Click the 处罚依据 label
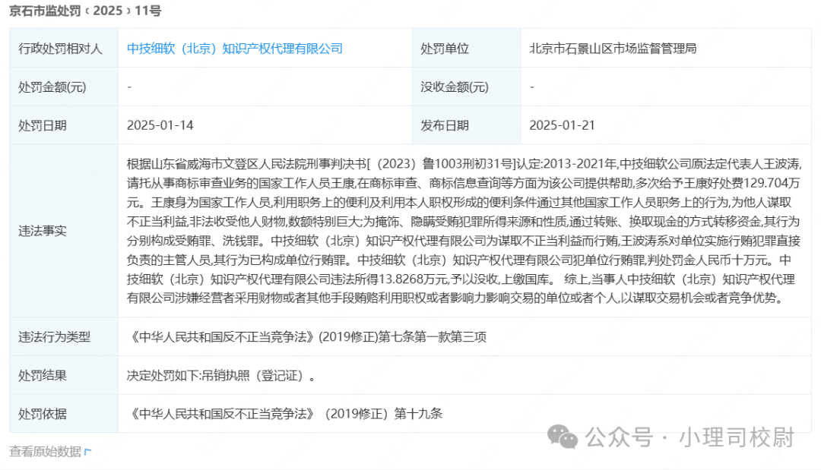The image size is (821, 470). [x=43, y=414]
